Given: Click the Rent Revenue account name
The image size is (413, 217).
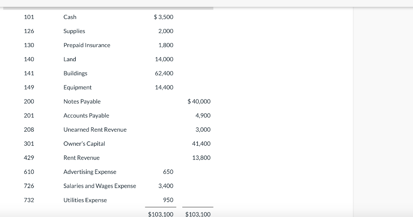Looking at the screenshot, I should (81, 158).
